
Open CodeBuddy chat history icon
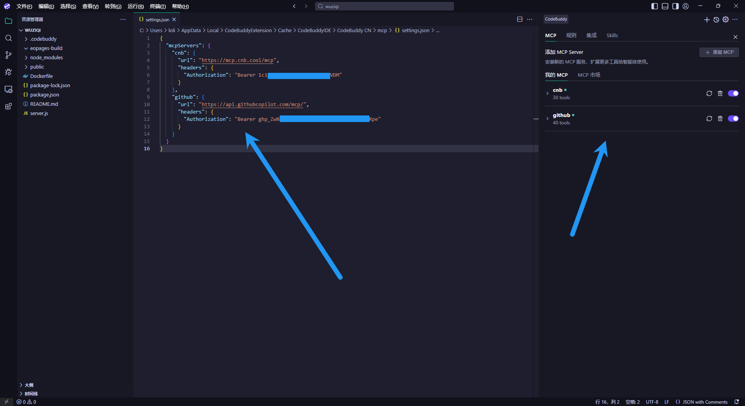click(x=716, y=19)
